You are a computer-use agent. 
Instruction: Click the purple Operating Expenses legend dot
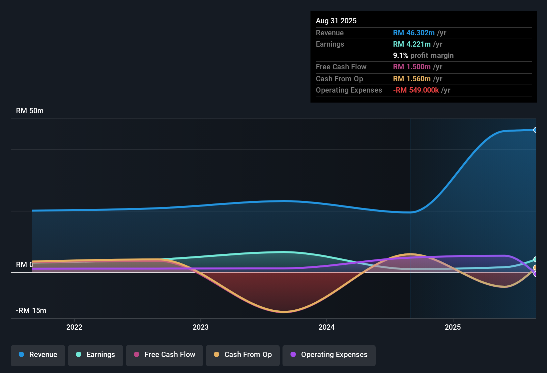point(293,355)
